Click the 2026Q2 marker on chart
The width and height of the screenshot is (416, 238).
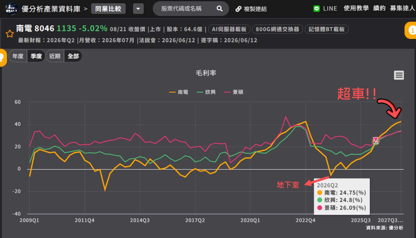376,140
